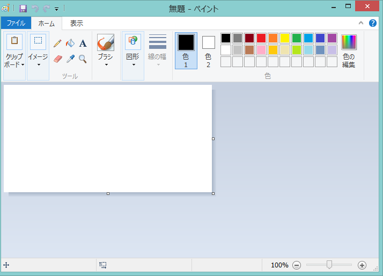The image size is (383, 276).
Task: Pick the orange color swatch
Action: [273, 38]
